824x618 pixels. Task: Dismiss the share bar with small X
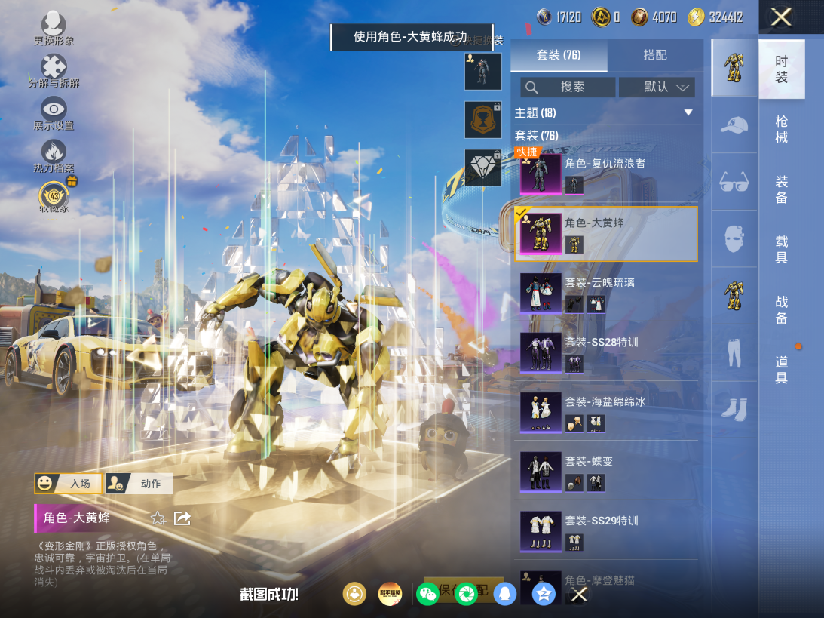click(x=579, y=595)
